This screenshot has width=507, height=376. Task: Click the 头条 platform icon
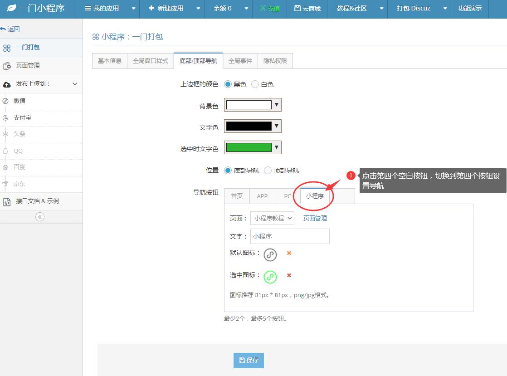pyautogui.click(x=5, y=134)
